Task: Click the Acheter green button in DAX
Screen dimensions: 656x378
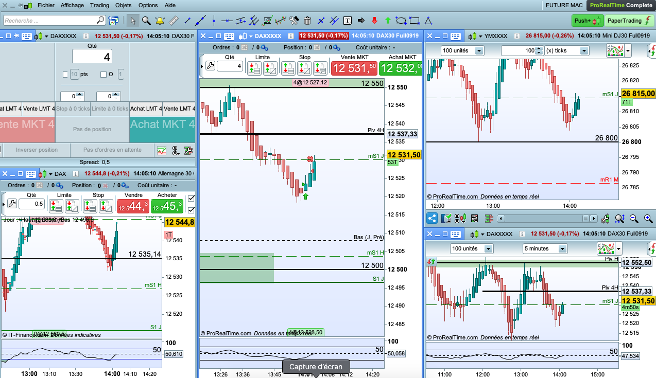Action: [x=167, y=206]
